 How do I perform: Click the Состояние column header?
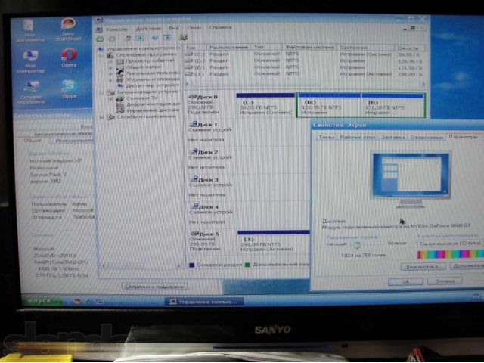(x=366, y=48)
